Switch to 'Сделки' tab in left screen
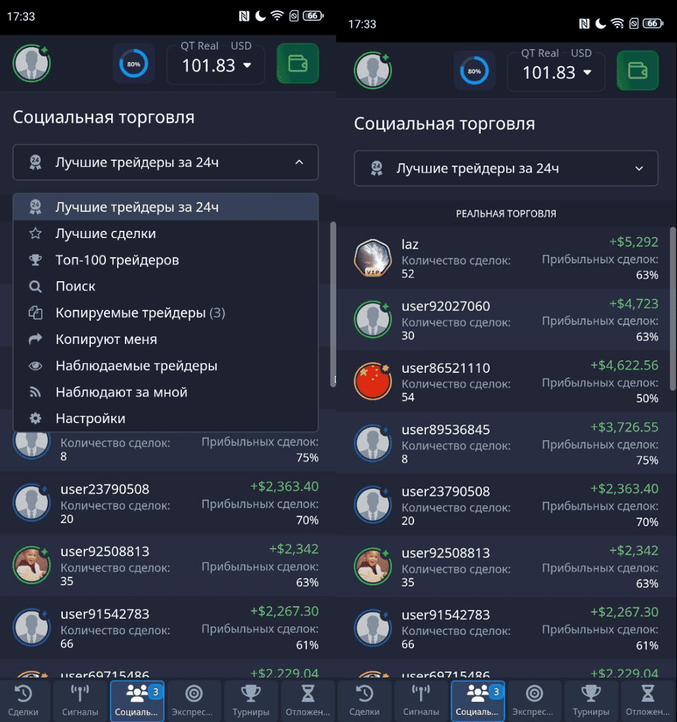The image size is (677, 722). (x=24, y=701)
